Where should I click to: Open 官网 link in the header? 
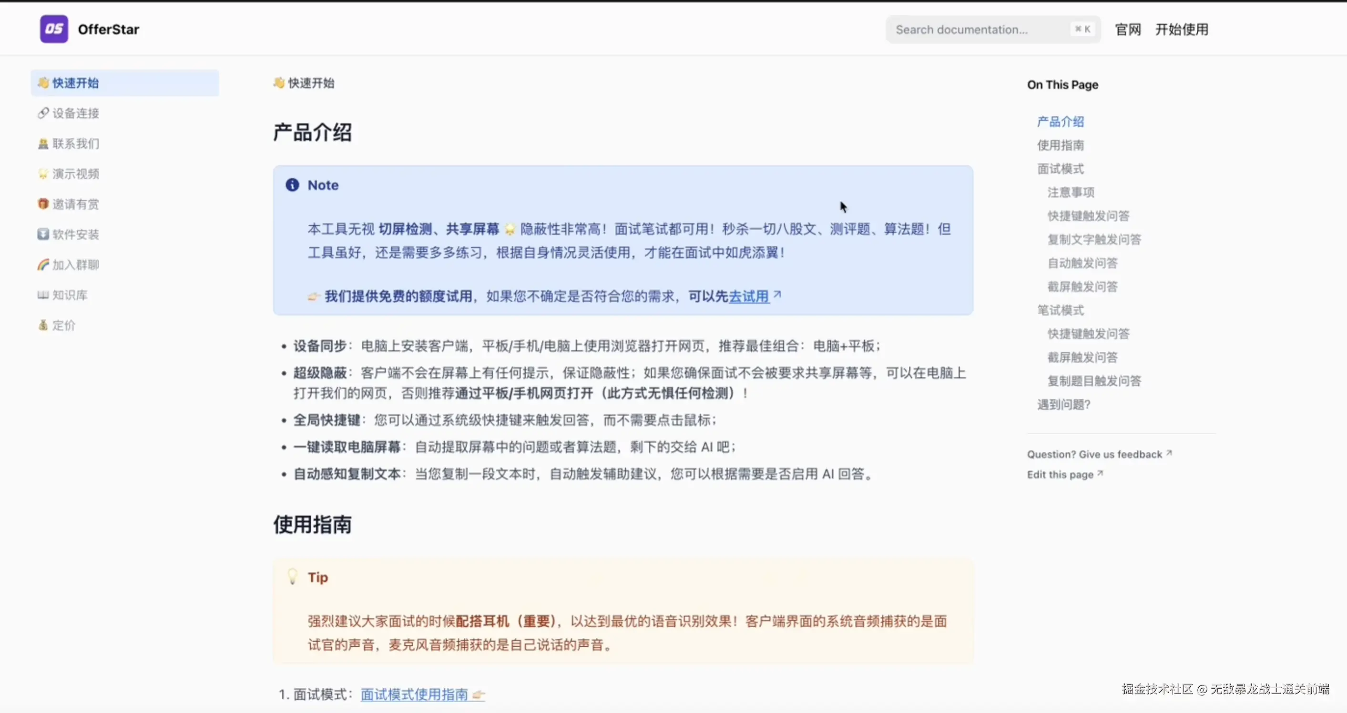point(1128,30)
